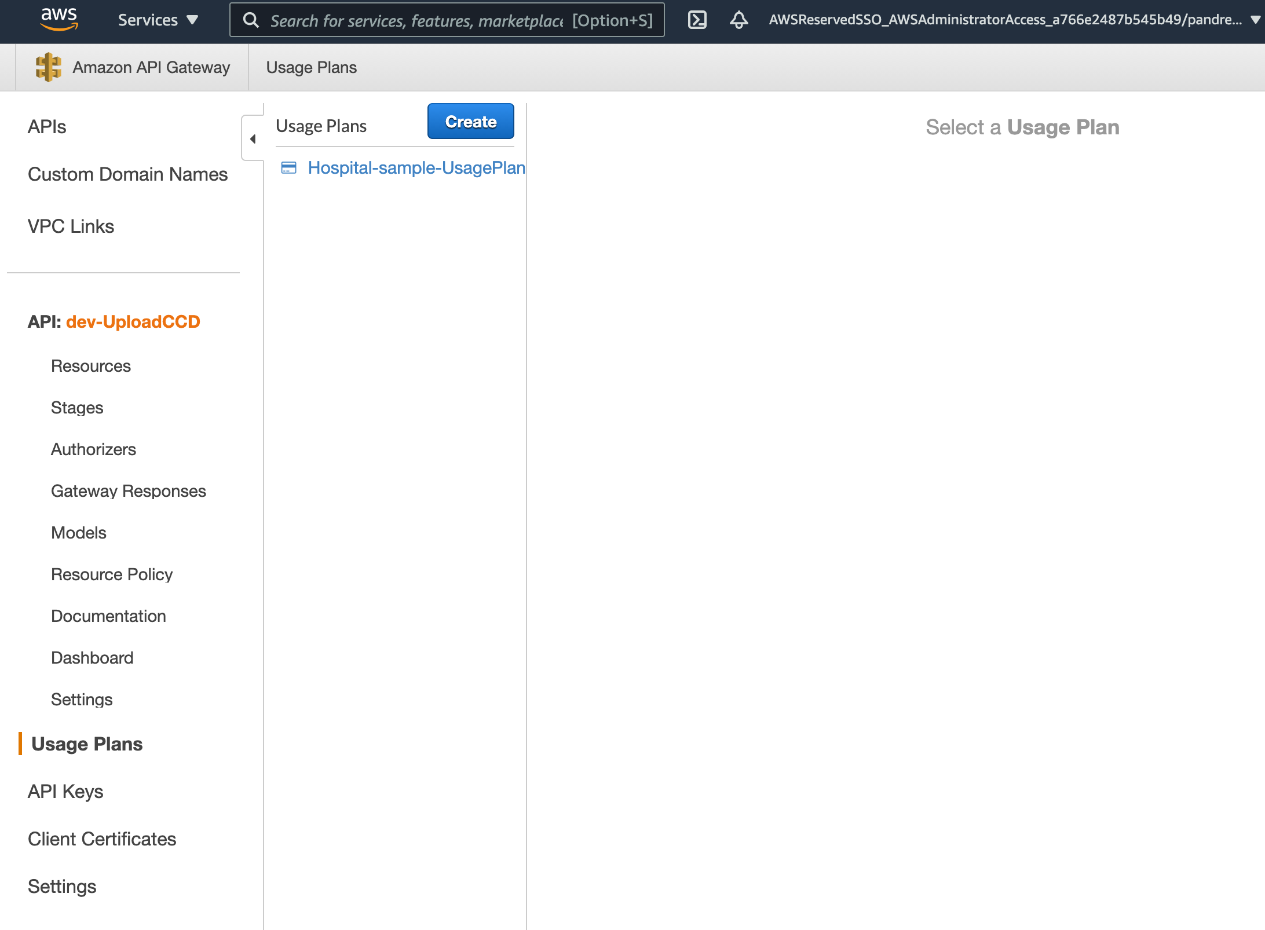Click into the services search field

[416, 21]
